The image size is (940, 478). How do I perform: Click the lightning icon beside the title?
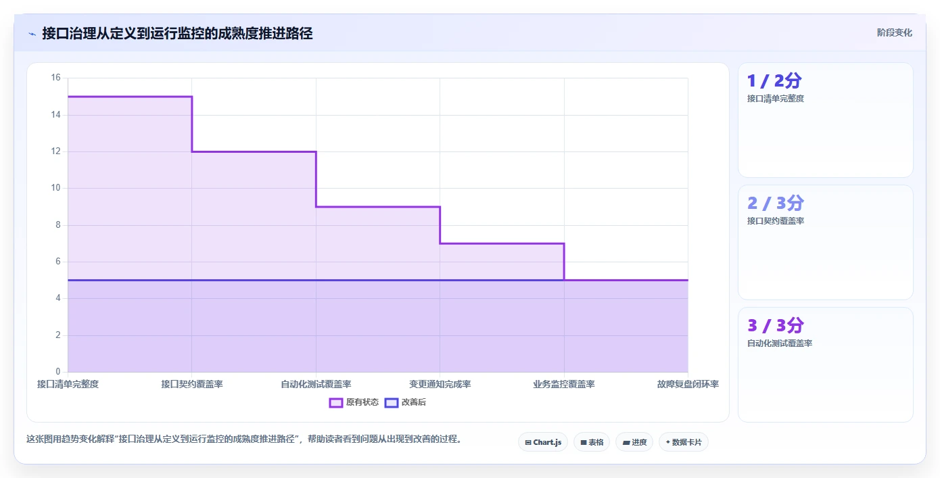[x=32, y=33]
